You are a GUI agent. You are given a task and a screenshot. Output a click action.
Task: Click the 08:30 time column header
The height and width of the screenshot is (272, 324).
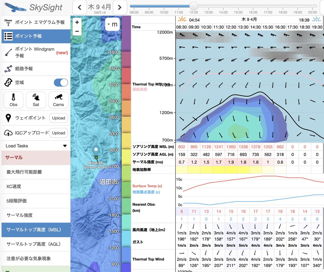182,27
